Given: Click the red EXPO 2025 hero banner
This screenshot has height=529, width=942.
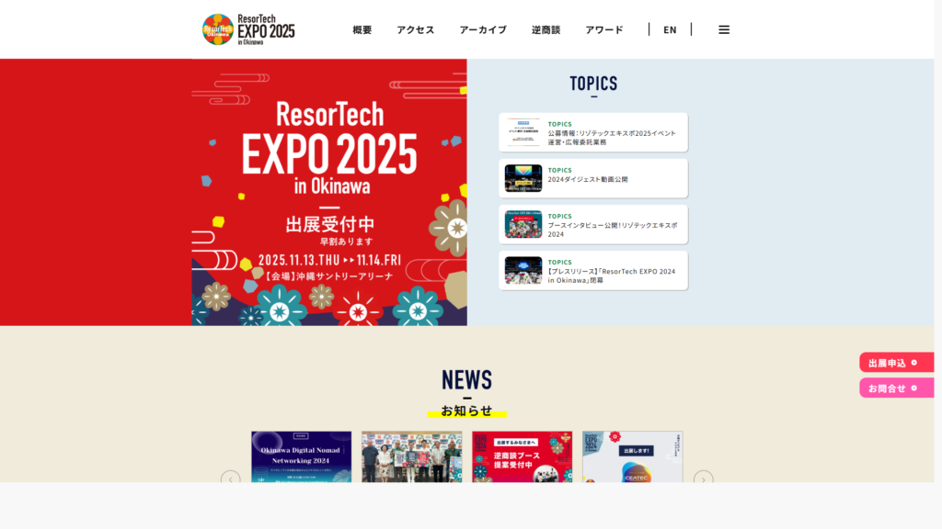Looking at the screenshot, I should pyautogui.click(x=329, y=192).
